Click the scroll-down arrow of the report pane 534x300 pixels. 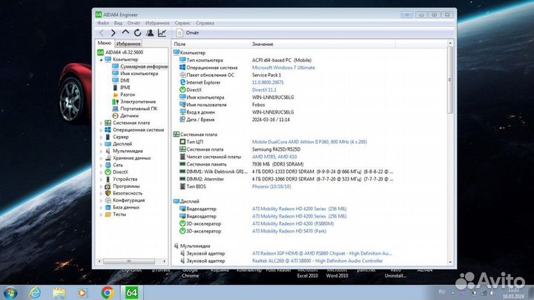[450, 262]
